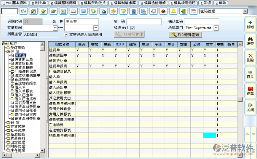Image resolution: width=257 pixels, height=159 pixels.
Task: Open the 所属部门 First Department picker
Action: (x=216, y=28)
